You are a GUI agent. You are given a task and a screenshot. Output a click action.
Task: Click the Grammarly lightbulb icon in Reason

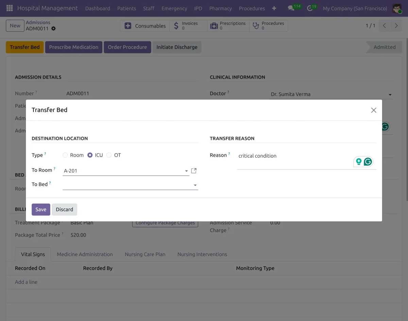[x=359, y=162]
